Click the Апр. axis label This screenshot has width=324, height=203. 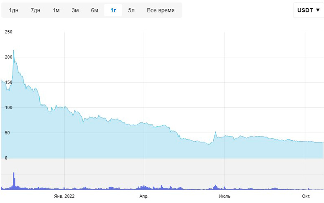[x=144, y=196]
